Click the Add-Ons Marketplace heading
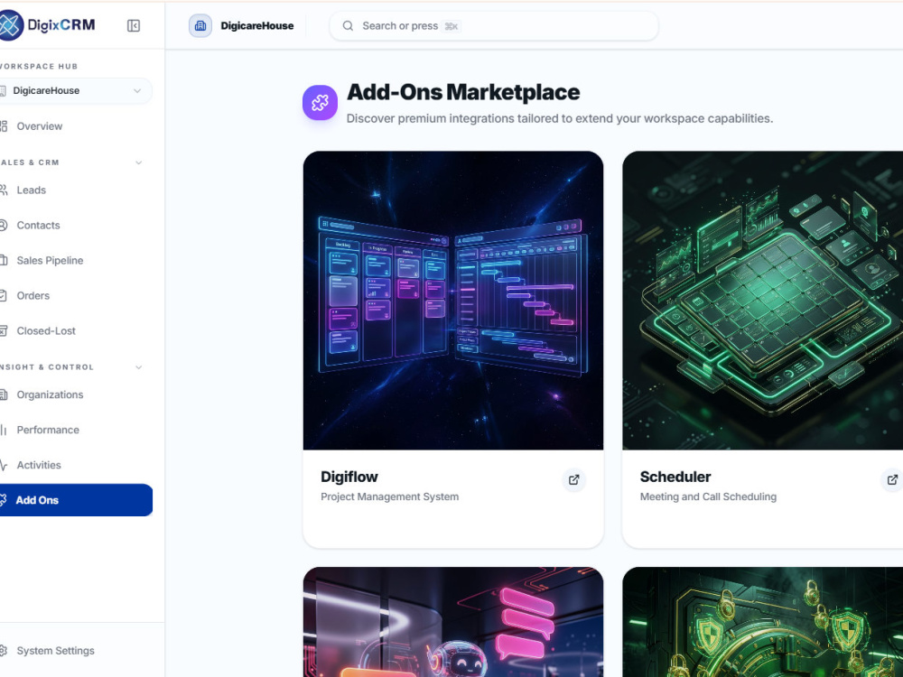 point(463,93)
